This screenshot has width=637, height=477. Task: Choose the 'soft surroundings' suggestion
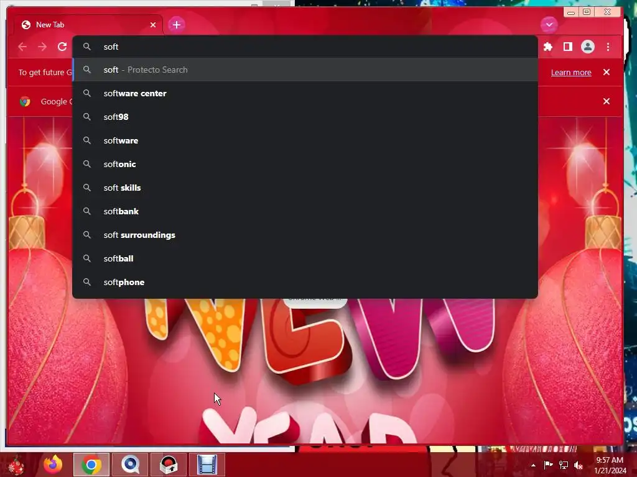pyautogui.click(x=305, y=235)
